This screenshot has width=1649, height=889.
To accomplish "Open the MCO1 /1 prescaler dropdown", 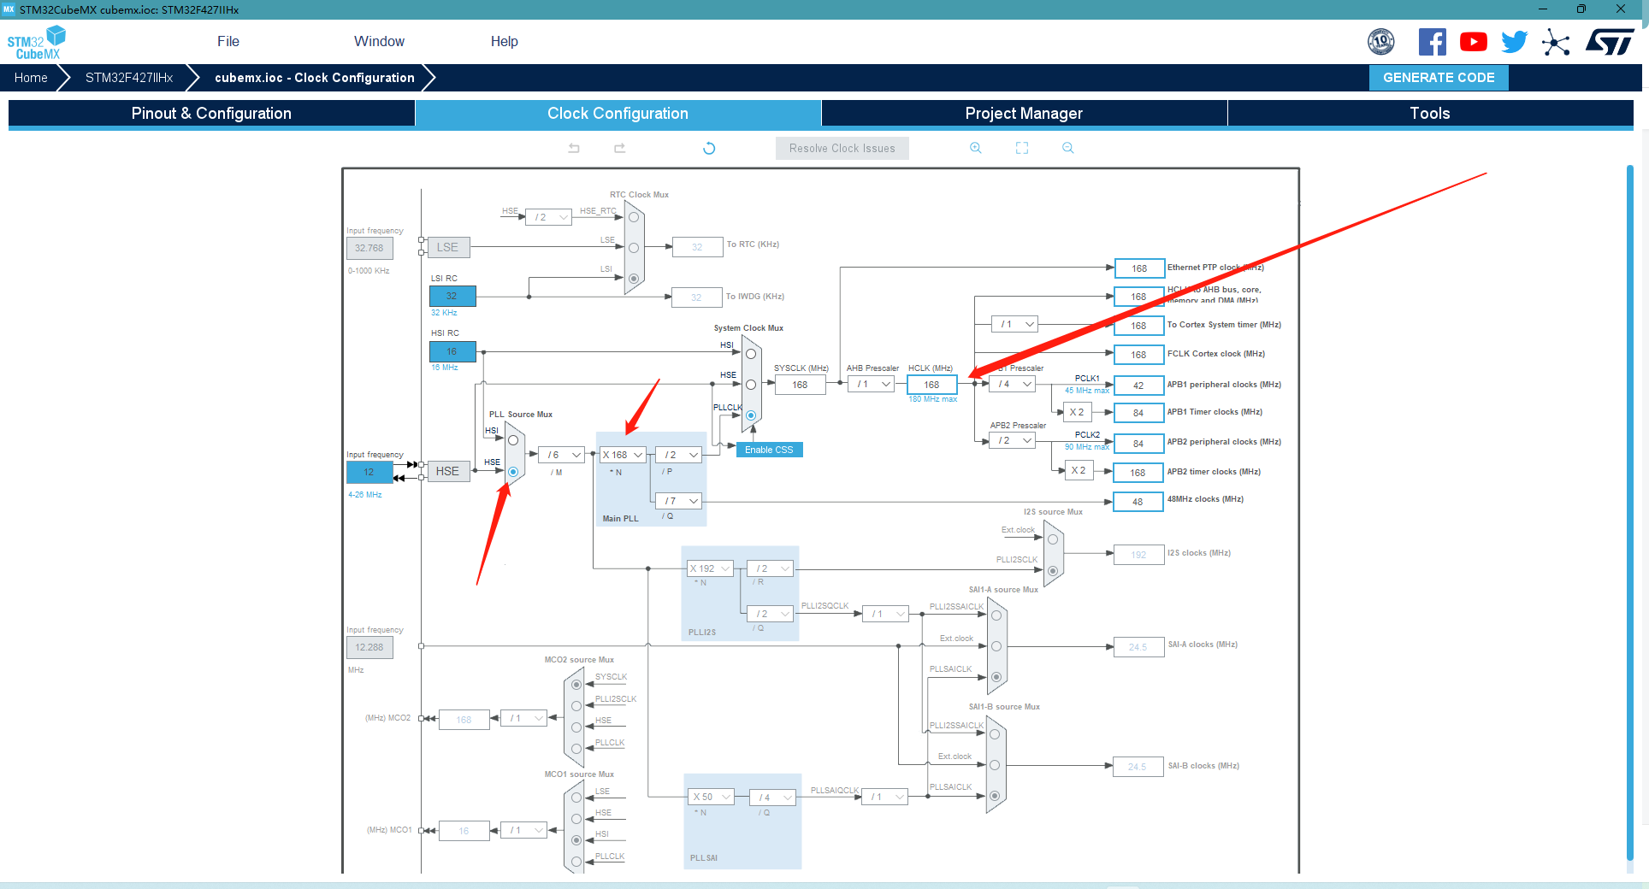I will tap(524, 830).
